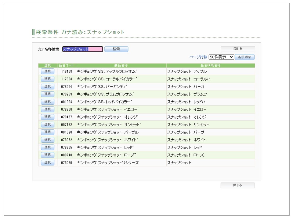Click the 商品名称 column header
Image resolution: width=293 pixels, height=219 pixels.
[x=121, y=65]
